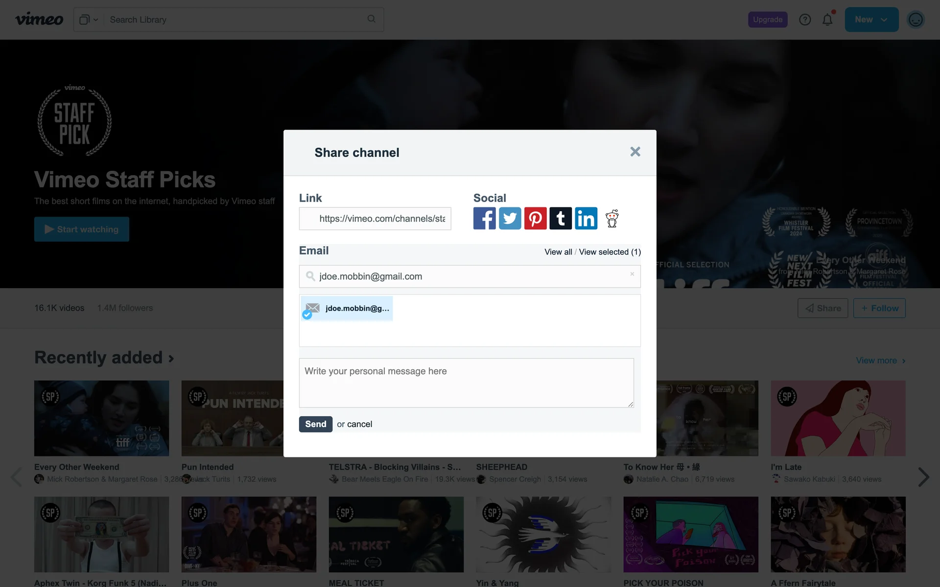Post channel to Reddit
The height and width of the screenshot is (587, 940).
tap(612, 218)
